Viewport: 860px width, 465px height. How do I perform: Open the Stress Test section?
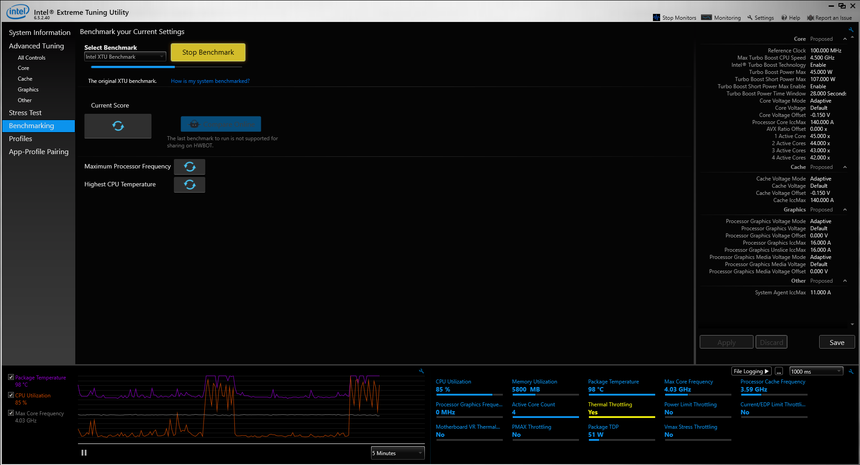click(25, 113)
